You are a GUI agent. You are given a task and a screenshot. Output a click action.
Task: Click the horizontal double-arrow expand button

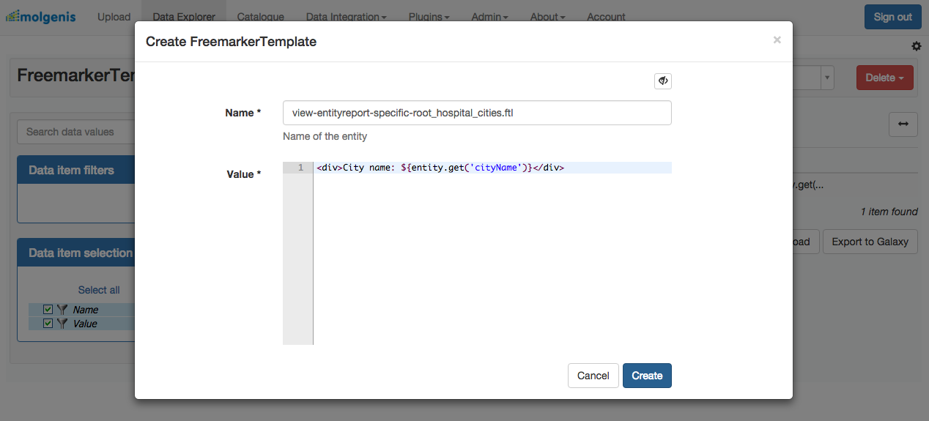pos(903,124)
